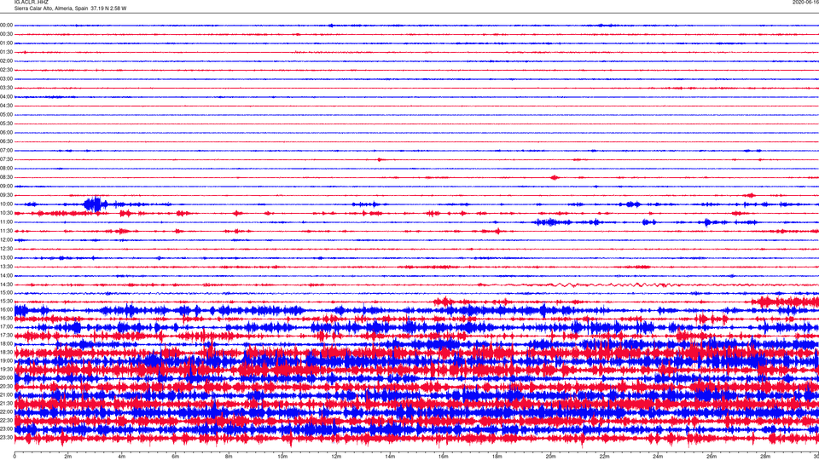This screenshot has width=819, height=460.
Task: Click the 8m tick on the minute axis
Action: 229,457
